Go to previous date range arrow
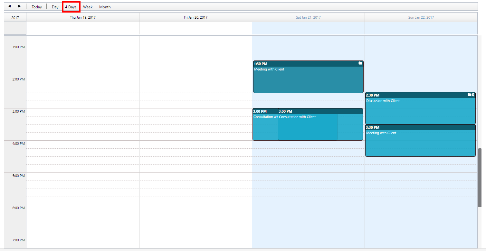 (9, 6)
